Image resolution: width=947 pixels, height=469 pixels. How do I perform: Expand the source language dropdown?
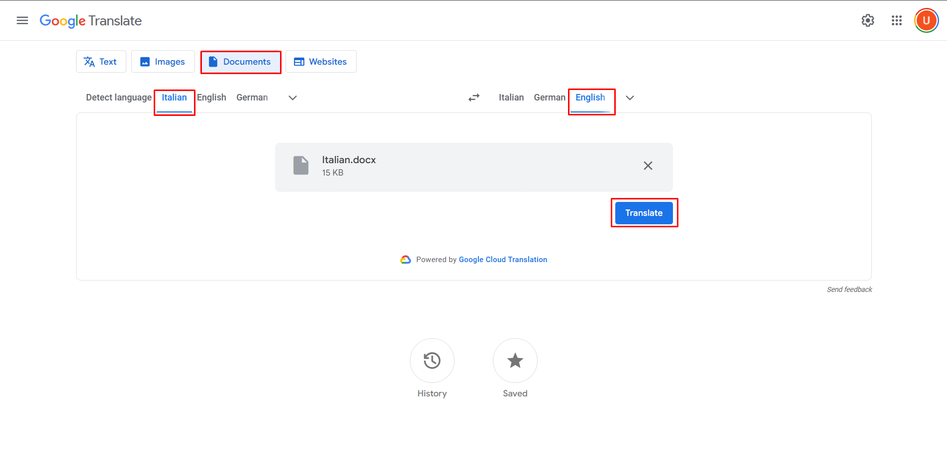pos(292,97)
